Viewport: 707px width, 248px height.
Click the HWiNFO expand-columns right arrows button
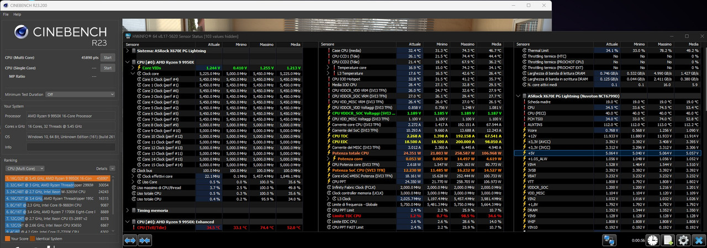pyautogui.click(x=145, y=240)
